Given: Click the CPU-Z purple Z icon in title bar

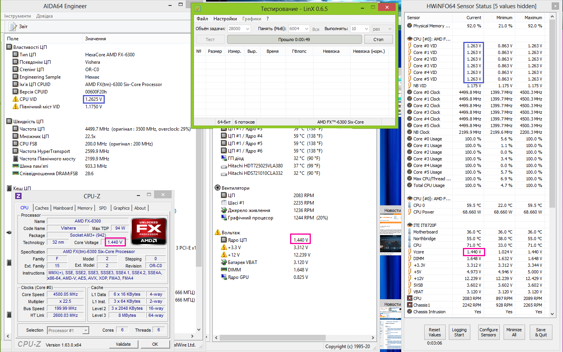Looking at the screenshot, I should pyautogui.click(x=18, y=196).
